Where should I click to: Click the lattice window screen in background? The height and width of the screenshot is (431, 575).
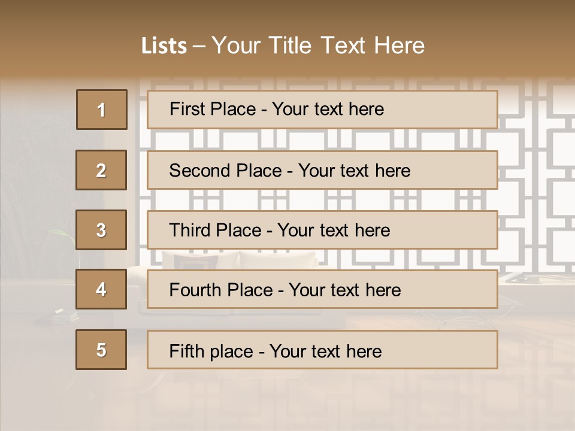[x=533, y=180]
